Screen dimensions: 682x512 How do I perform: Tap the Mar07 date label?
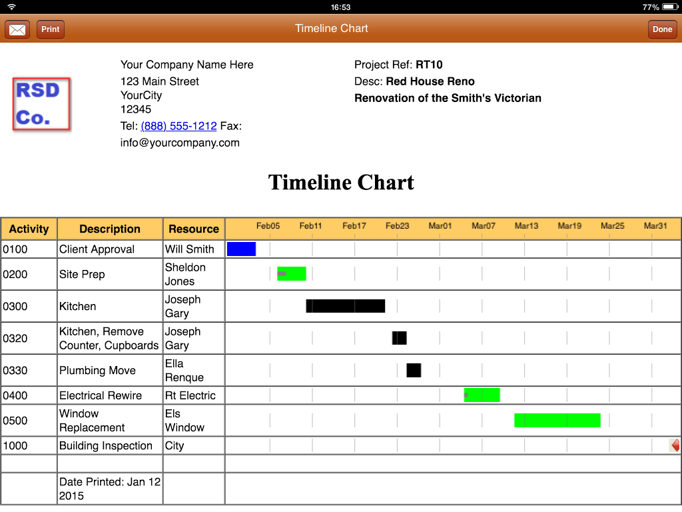484,226
